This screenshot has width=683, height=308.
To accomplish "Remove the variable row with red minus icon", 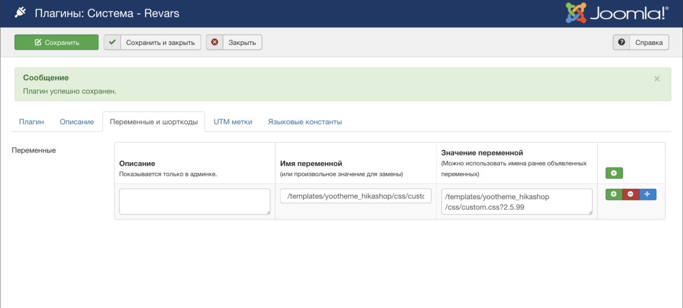I will click(631, 194).
